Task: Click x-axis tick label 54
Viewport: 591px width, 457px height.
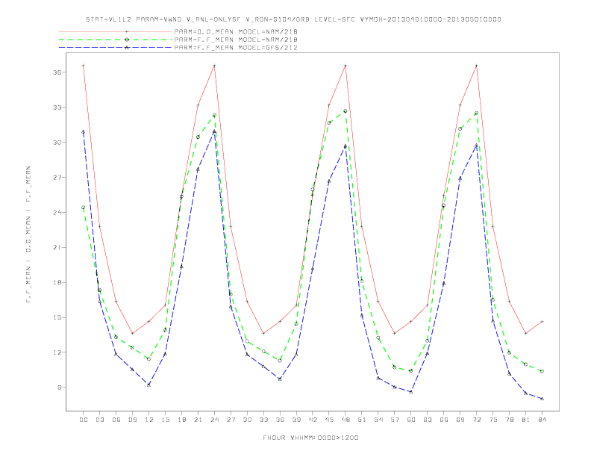Action: 378,420
